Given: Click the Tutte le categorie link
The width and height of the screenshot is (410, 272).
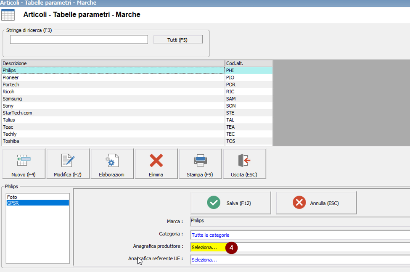Looking at the screenshot, I should point(211,235).
